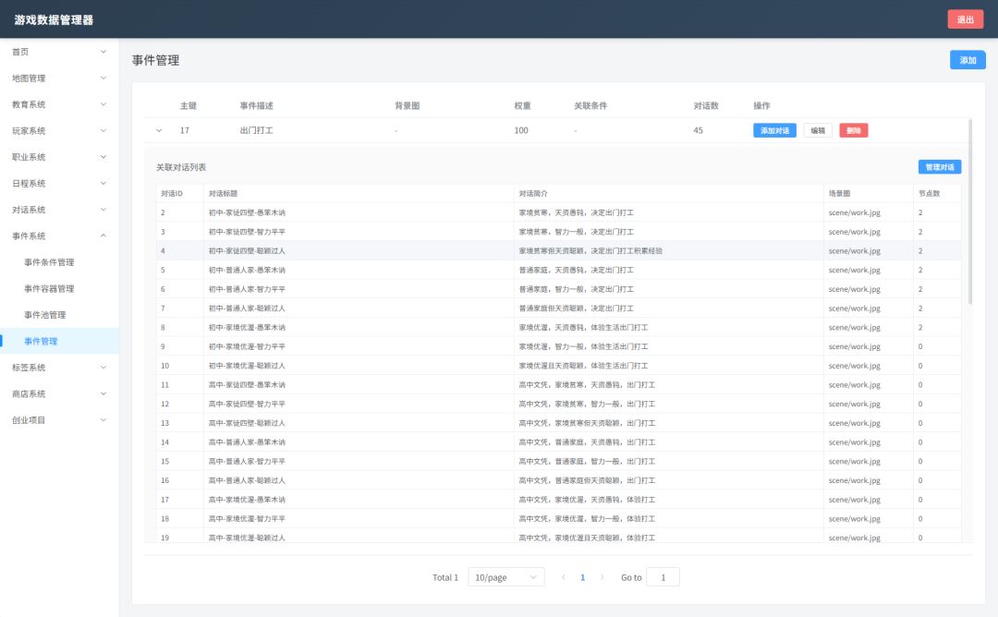Click dialog title 初中-家境优渥-愚笨木讷

coord(247,328)
